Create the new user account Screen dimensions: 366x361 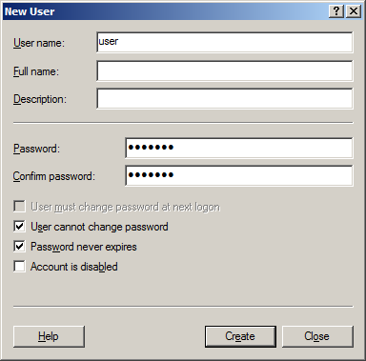pyautogui.click(x=240, y=336)
